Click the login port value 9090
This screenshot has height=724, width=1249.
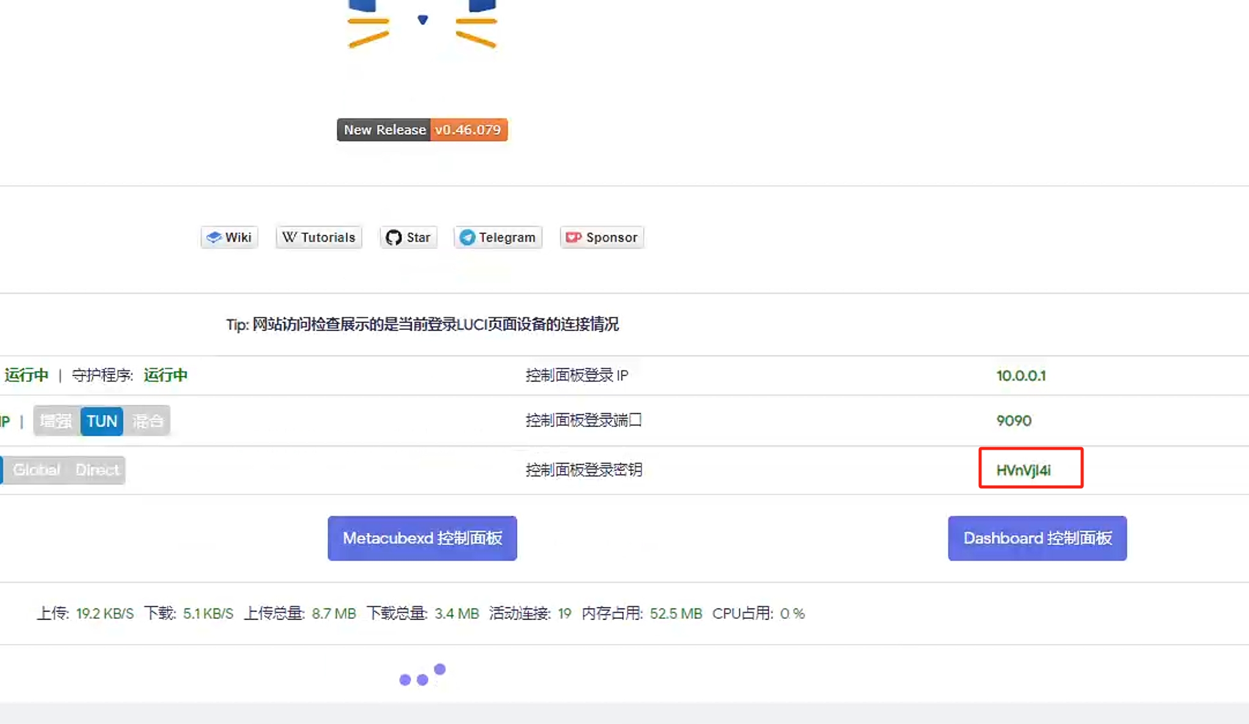[1014, 420]
